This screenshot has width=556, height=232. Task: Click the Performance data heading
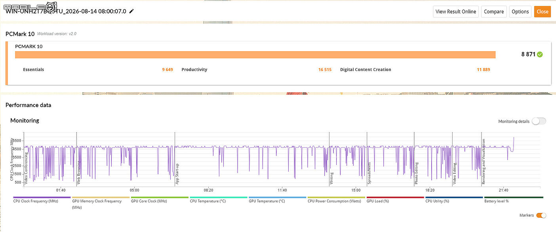[x=28, y=105]
